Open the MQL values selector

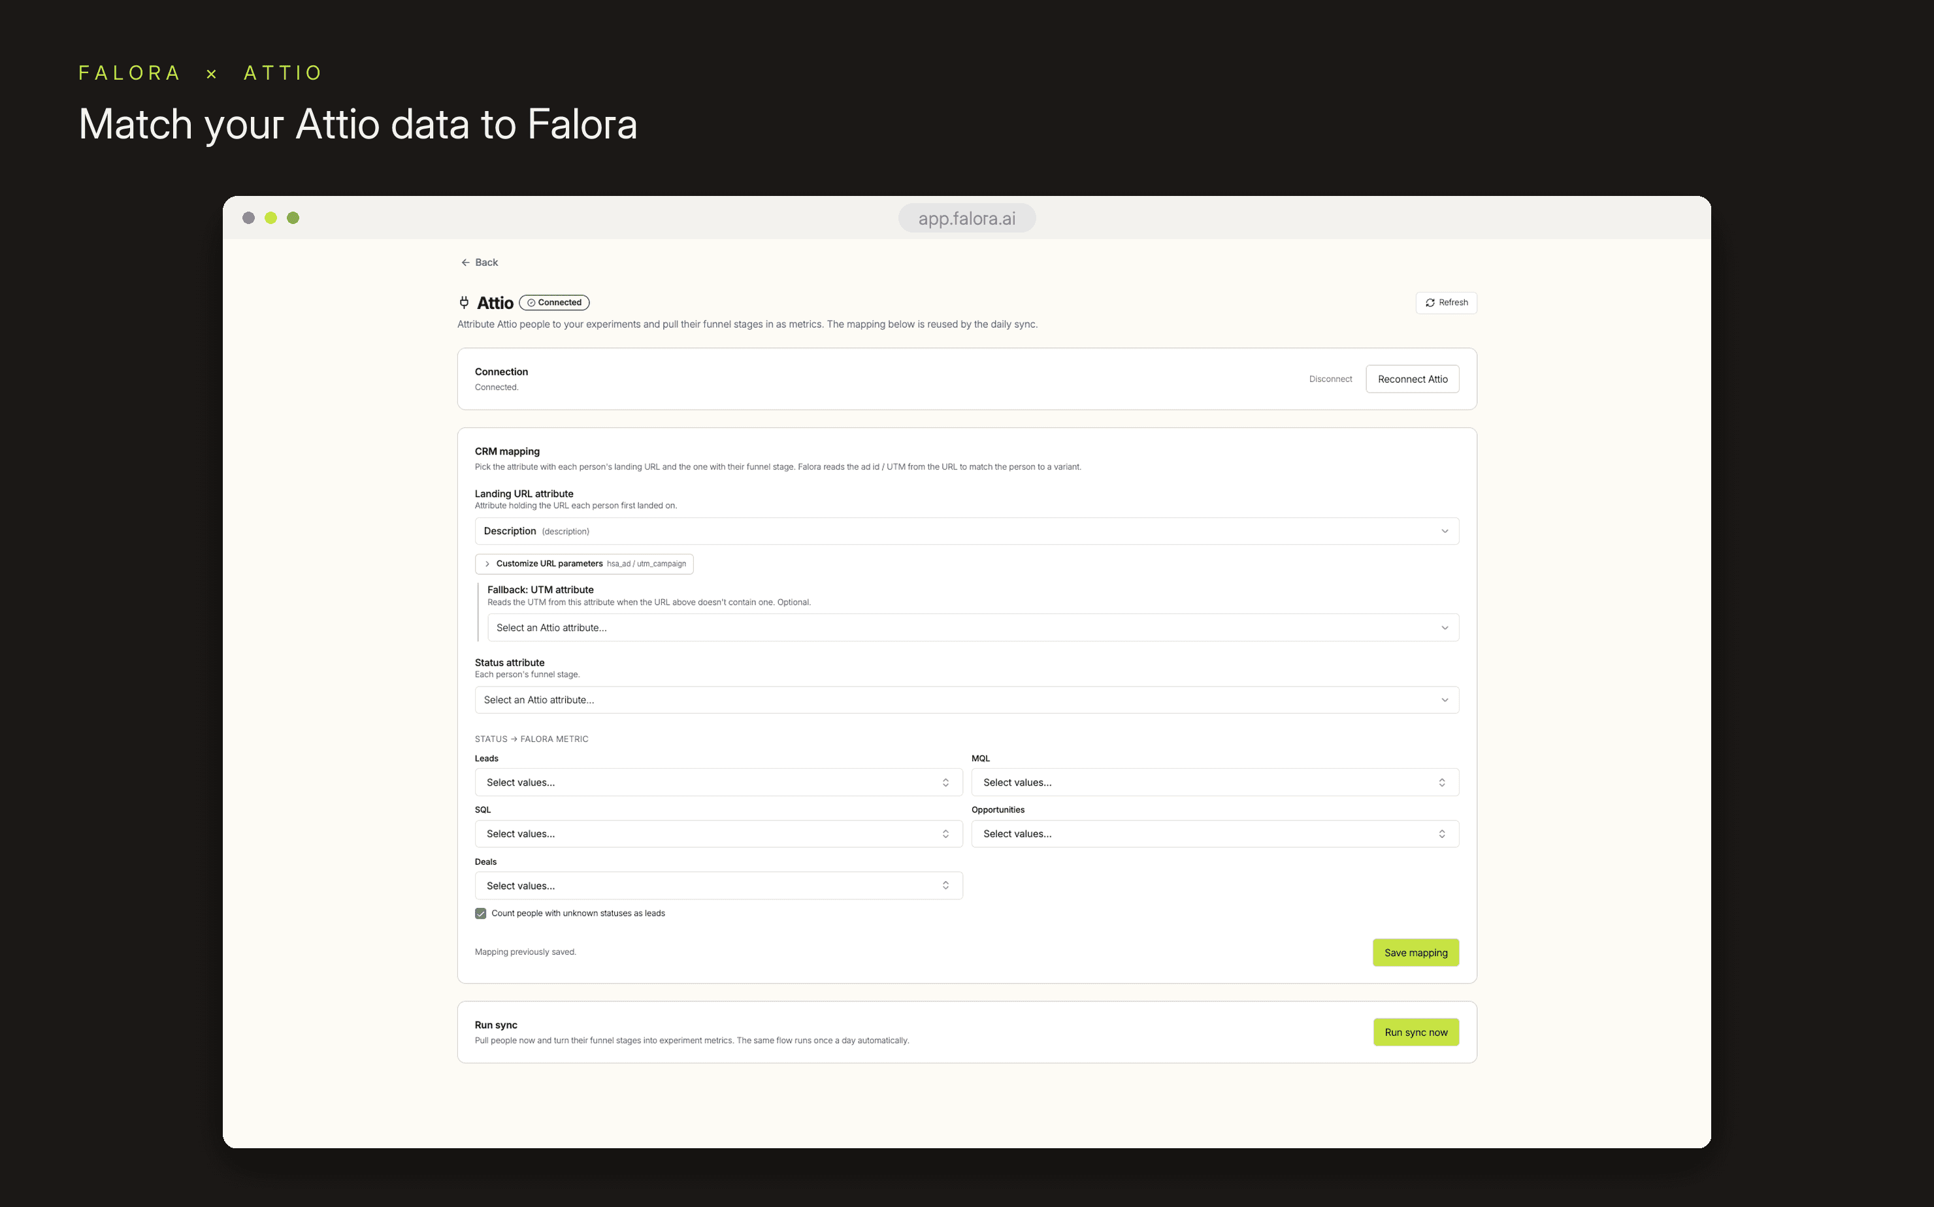(1215, 782)
